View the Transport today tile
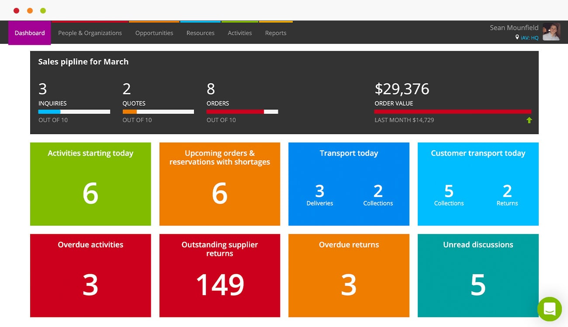 [x=349, y=184]
